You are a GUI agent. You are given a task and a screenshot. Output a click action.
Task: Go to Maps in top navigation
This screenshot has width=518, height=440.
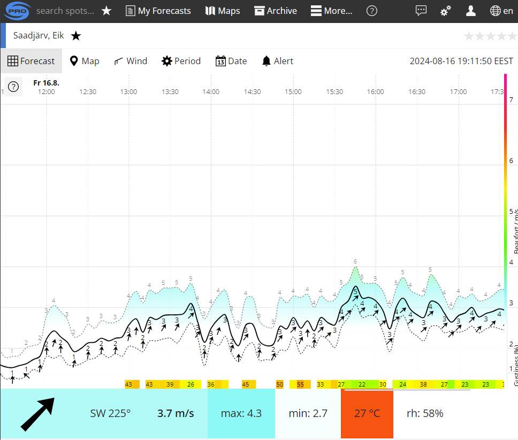coord(223,11)
